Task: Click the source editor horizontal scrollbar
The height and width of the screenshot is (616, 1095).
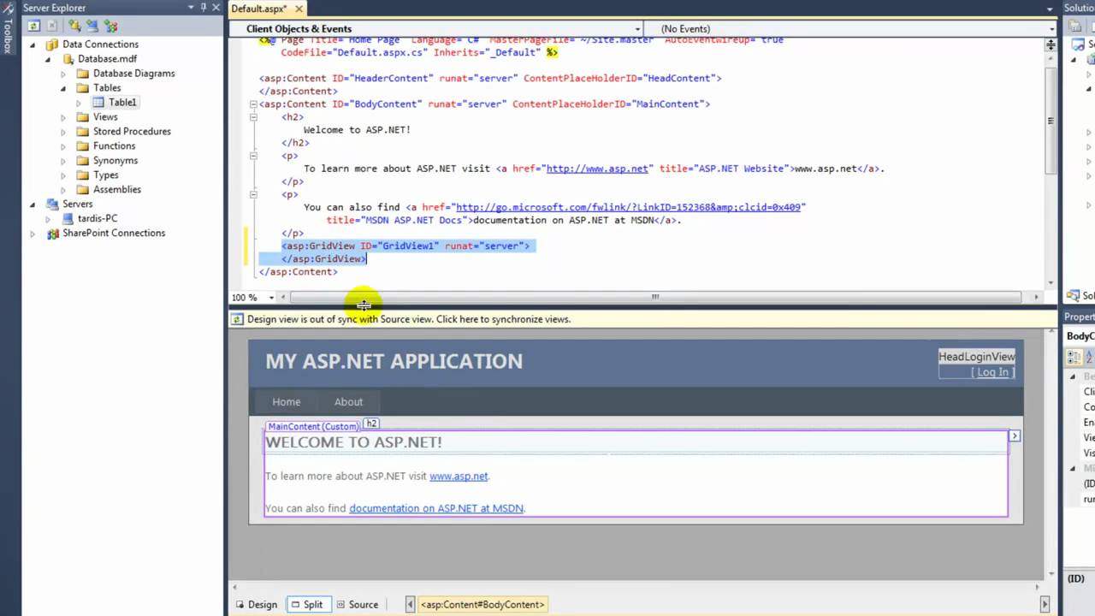Action: (655, 298)
